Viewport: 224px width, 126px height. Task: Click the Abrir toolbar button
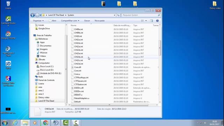pos(52,21)
